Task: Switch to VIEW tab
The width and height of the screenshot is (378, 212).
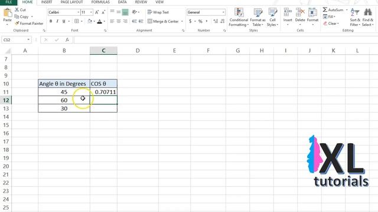Action: pyautogui.click(x=159, y=2)
